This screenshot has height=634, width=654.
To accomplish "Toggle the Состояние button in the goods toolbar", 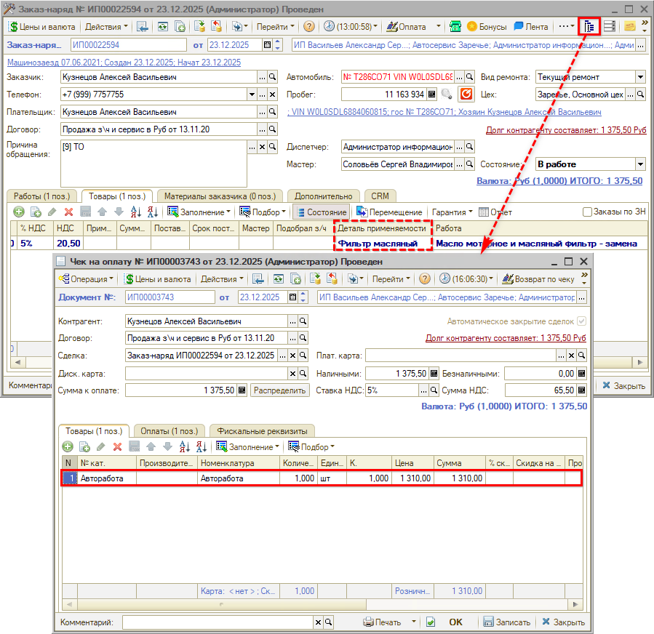I will pos(321,212).
